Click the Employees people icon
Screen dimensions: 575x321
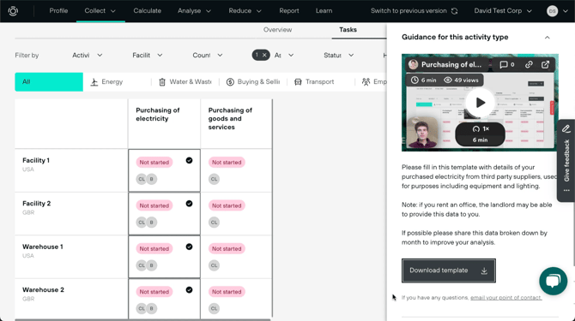tap(366, 82)
